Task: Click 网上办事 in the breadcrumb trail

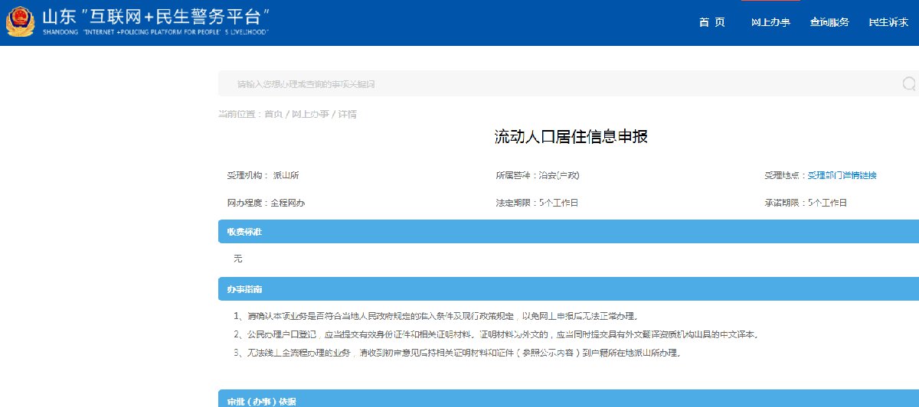Action: (x=309, y=114)
